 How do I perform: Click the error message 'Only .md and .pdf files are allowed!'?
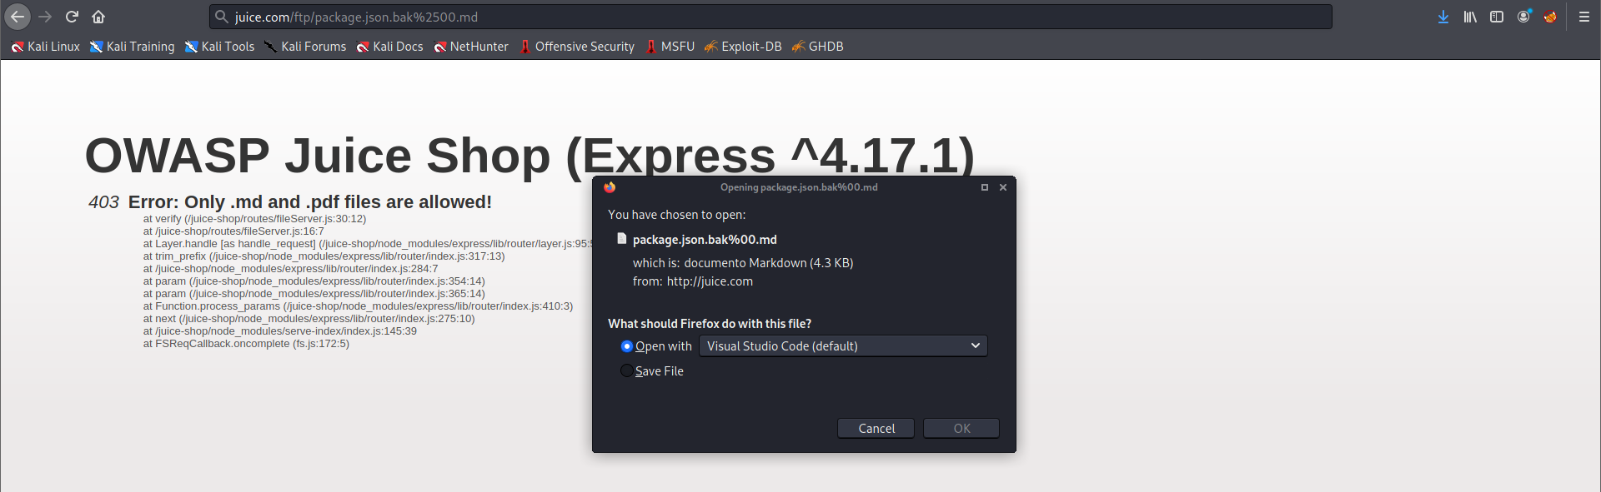(x=338, y=202)
